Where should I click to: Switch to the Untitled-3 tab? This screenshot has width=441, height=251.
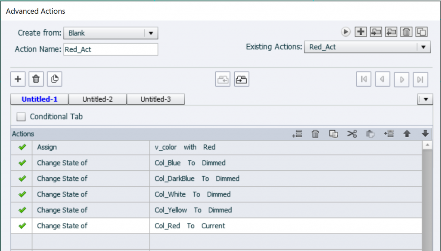point(155,99)
